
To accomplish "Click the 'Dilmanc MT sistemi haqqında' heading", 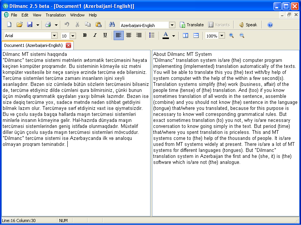I will tap(35, 54).
